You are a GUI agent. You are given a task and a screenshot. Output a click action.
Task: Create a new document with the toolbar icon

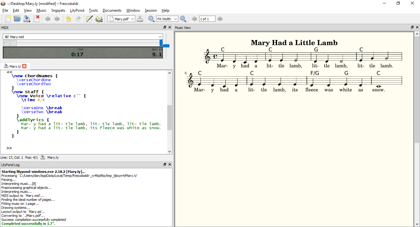click(x=7, y=19)
